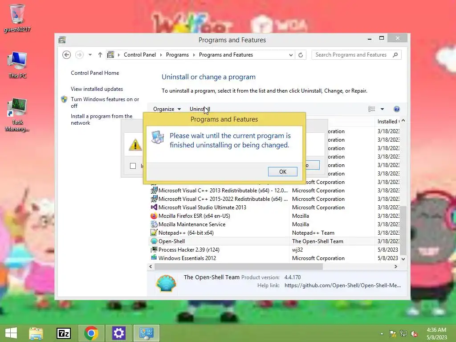Click the list's scroll left arrow
Viewport: 456px width, 342px height.
pyautogui.click(x=151, y=266)
